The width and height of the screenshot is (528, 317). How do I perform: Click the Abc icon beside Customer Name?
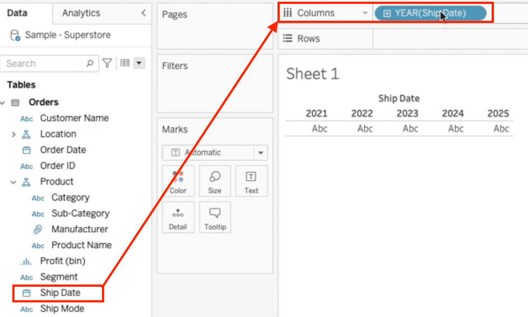tap(26, 119)
